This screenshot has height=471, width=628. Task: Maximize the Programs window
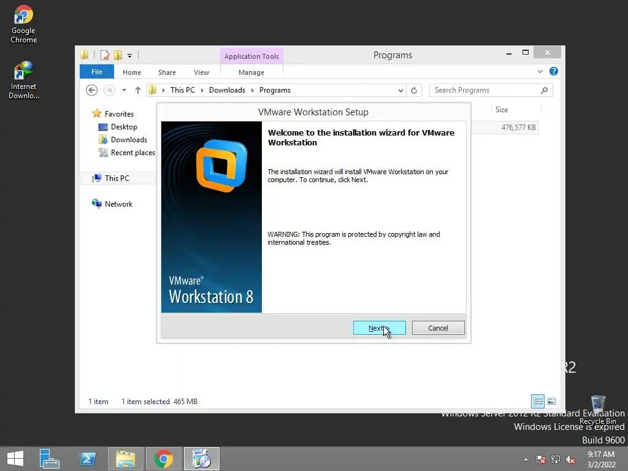tap(526, 53)
